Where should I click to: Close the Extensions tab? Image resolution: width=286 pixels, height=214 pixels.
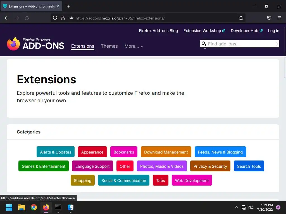[x=58, y=6]
